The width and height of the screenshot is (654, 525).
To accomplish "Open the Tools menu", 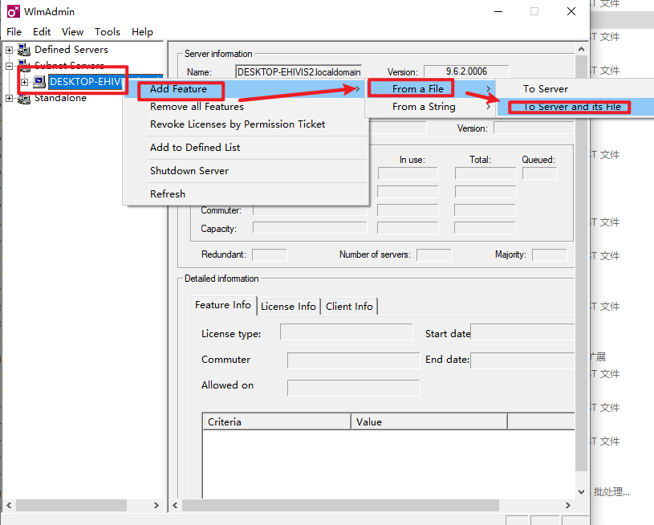I will (107, 32).
